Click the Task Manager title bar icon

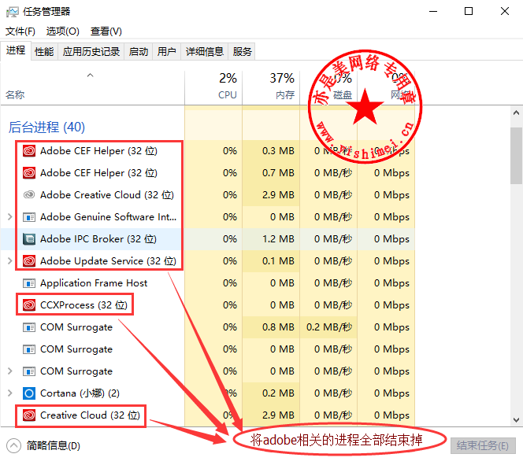[x=13, y=12]
